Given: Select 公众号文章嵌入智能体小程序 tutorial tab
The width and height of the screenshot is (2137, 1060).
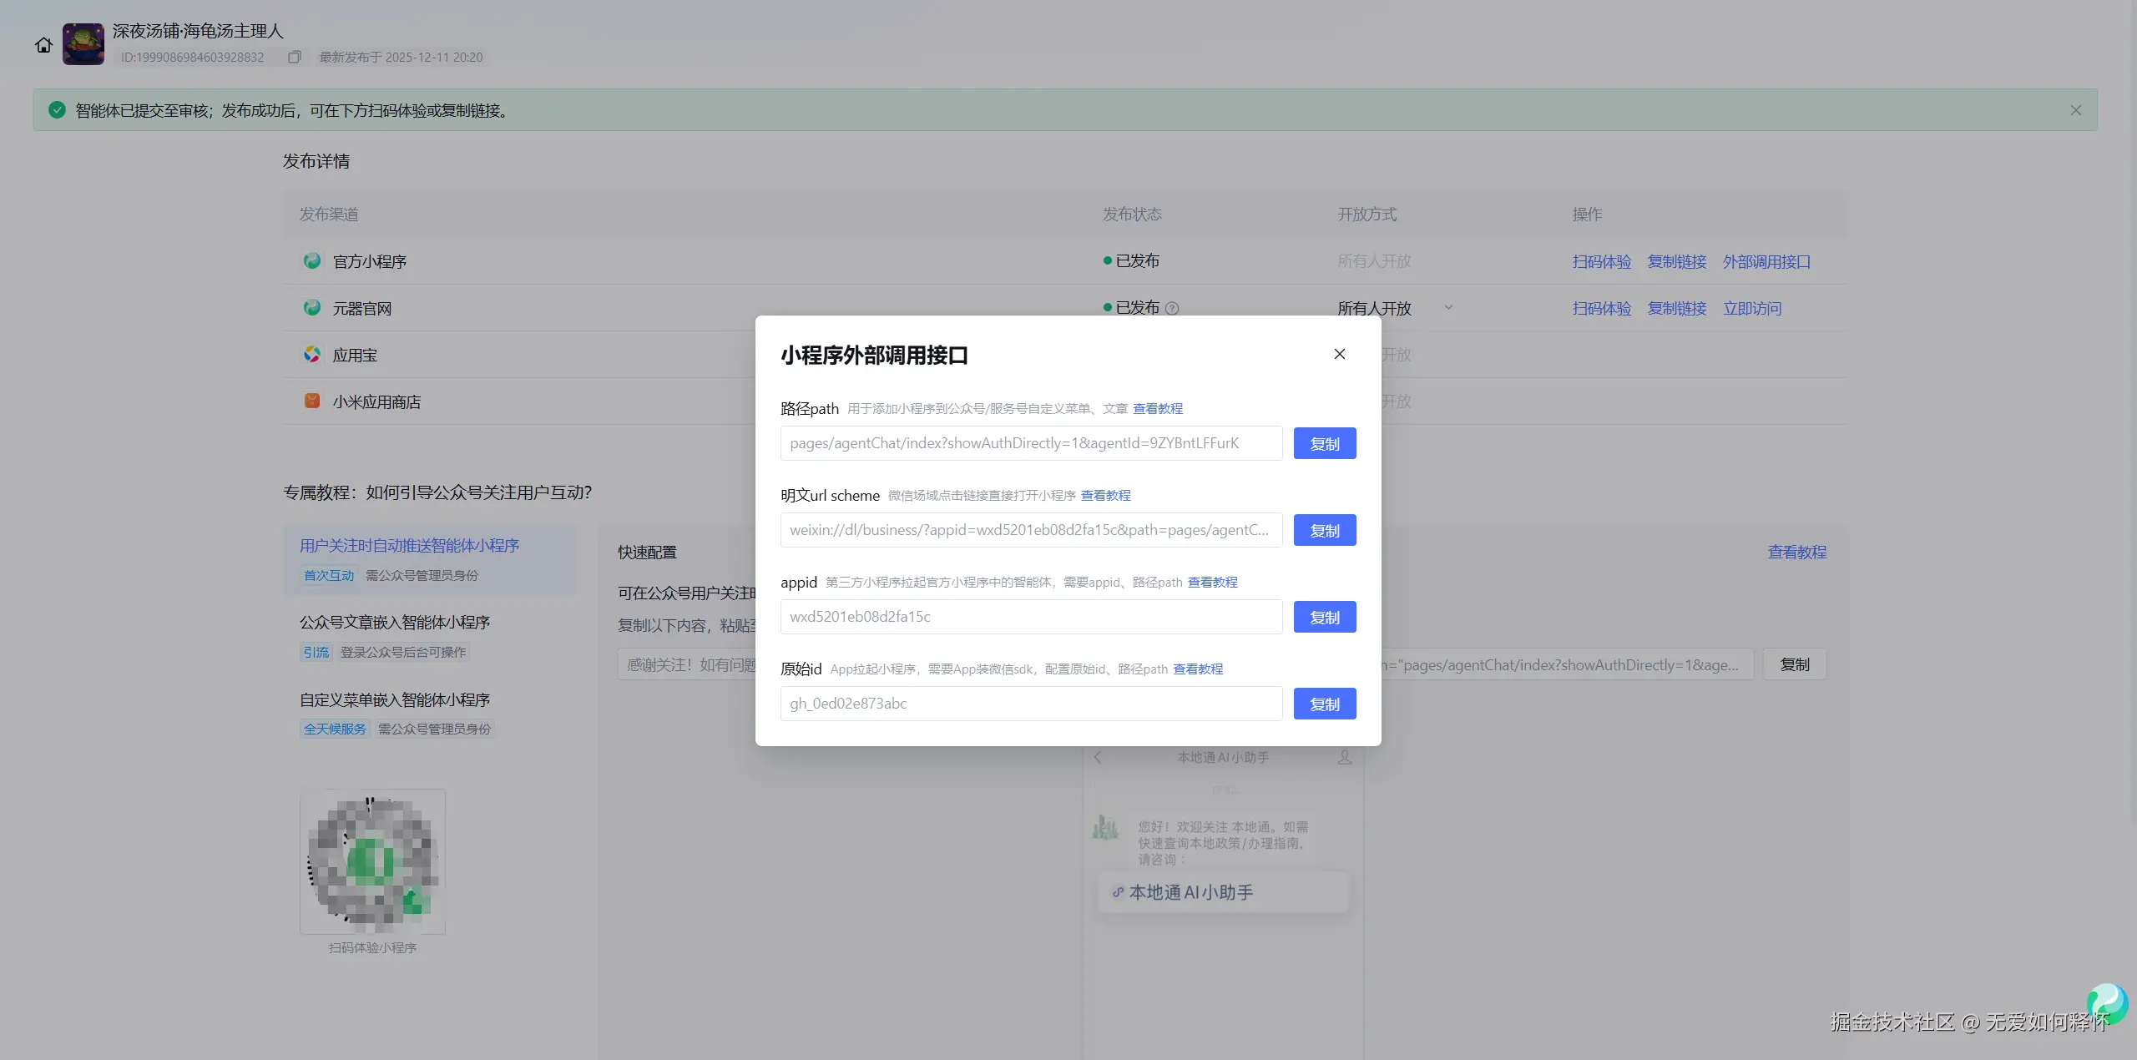Looking at the screenshot, I should [395, 623].
